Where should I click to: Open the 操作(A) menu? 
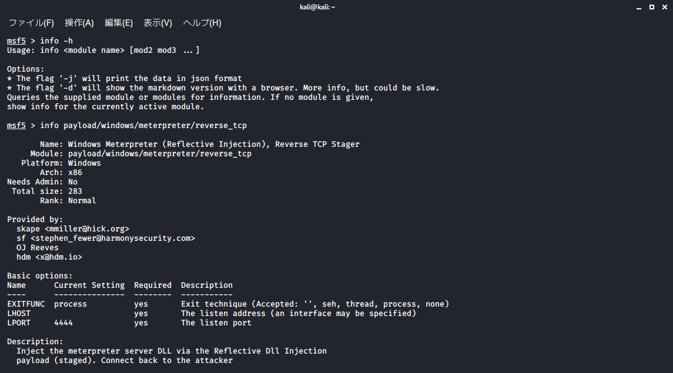point(79,23)
